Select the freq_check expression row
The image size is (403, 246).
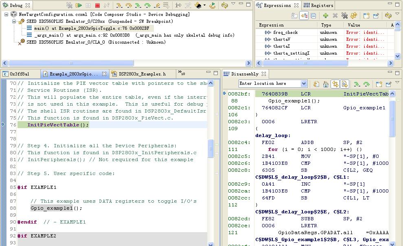pyautogui.click(x=285, y=32)
